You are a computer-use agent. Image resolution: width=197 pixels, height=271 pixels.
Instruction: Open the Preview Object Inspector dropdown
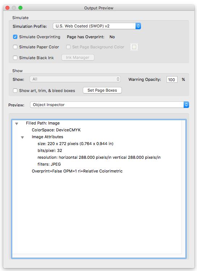pos(110,105)
